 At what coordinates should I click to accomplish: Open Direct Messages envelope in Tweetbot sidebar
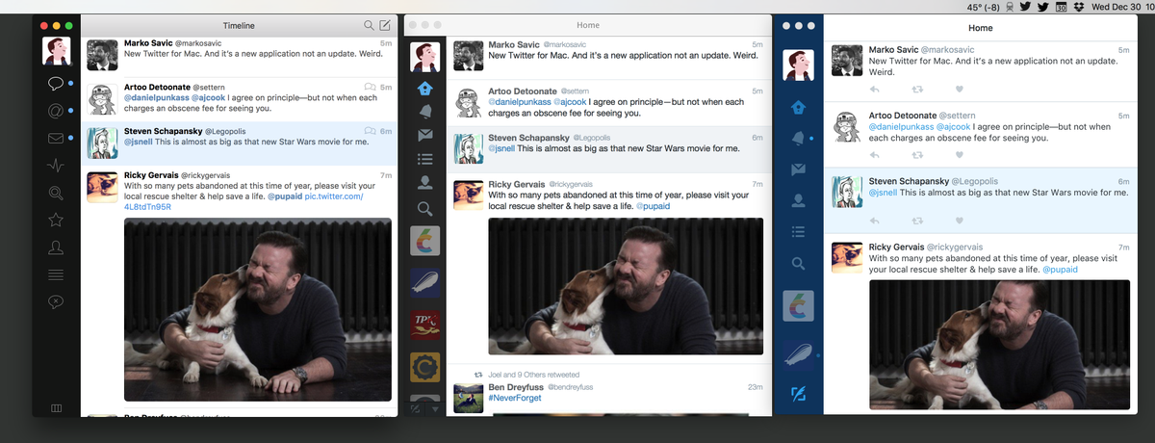56,139
